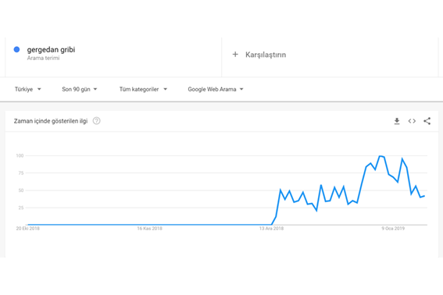
Task: Download the interest over time chart data
Action: pos(397,121)
